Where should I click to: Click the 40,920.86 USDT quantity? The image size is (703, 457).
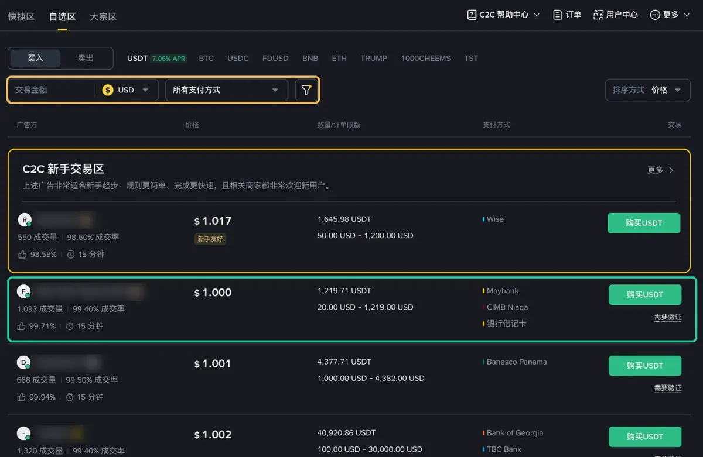[x=347, y=433]
